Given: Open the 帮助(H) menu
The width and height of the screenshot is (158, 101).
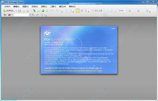Looking at the screenshot, I should tap(72, 7).
